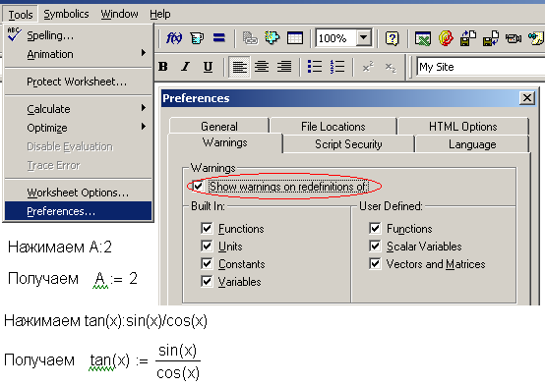Center-align text
Screen dimensions: 545x386
262,67
